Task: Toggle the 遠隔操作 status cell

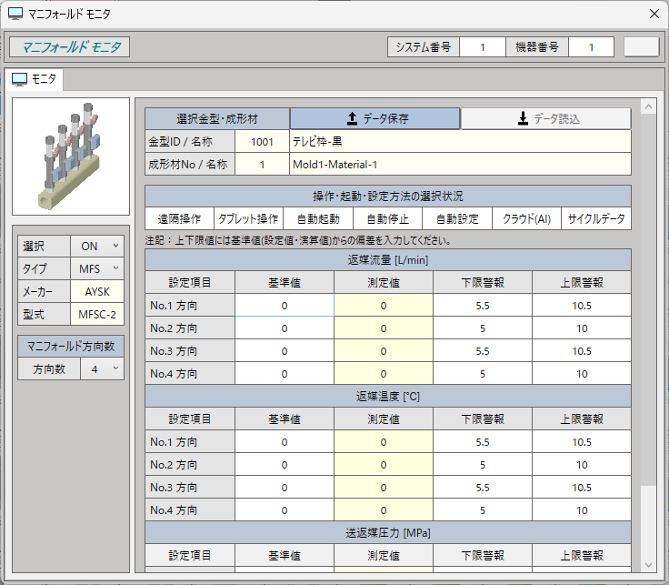Action: (x=179, y=219)
